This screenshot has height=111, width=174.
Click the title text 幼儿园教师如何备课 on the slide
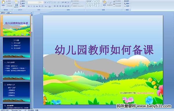point(104,50)
